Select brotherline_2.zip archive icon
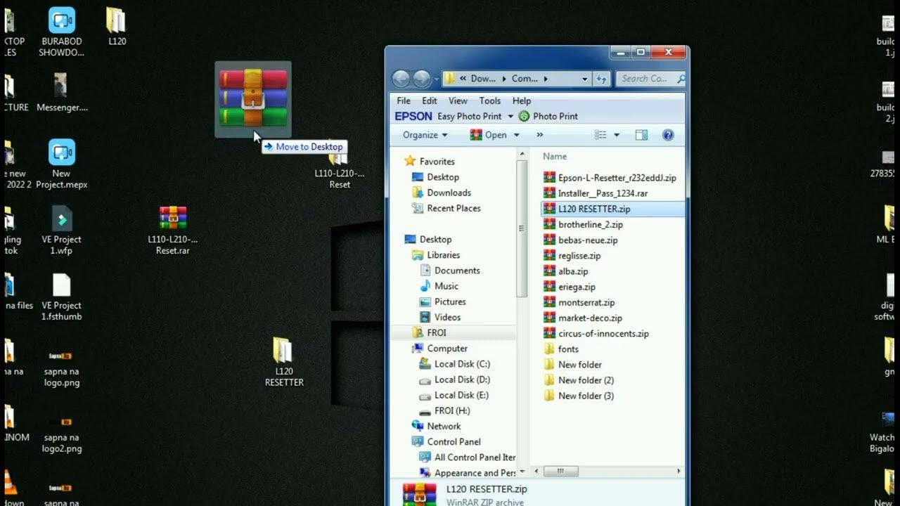The height and width of the screenshot is (506, 900). click(549, 224)
